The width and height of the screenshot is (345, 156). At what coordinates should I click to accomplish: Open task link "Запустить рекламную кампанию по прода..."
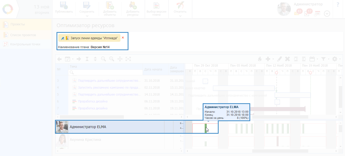(109, 88)
